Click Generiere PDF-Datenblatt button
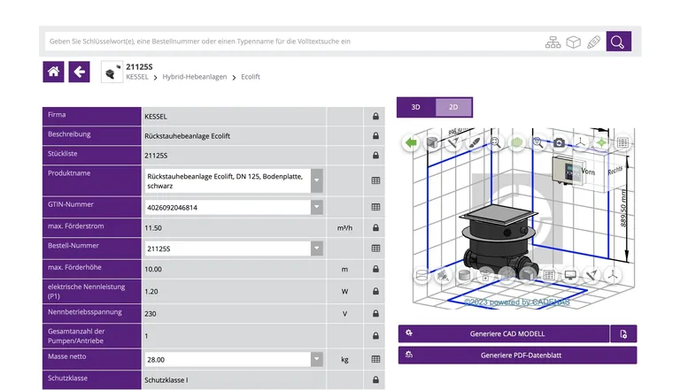The width and height of the screenshot is (680, 390). point(517,356)
